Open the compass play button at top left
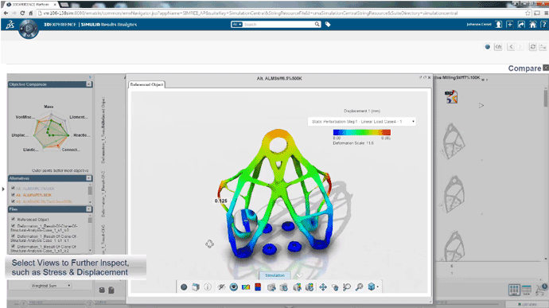The height and width of the screenshot is (308, 549). (x=29, y=28)
